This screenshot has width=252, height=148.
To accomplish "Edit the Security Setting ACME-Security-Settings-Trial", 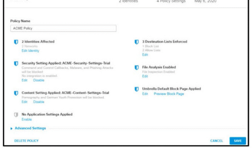I will point(24,80).
